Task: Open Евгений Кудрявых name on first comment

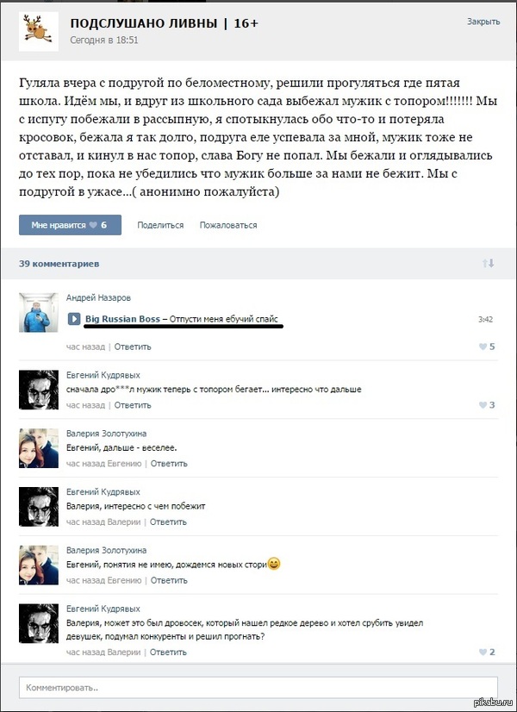Action: coord(103,376)
